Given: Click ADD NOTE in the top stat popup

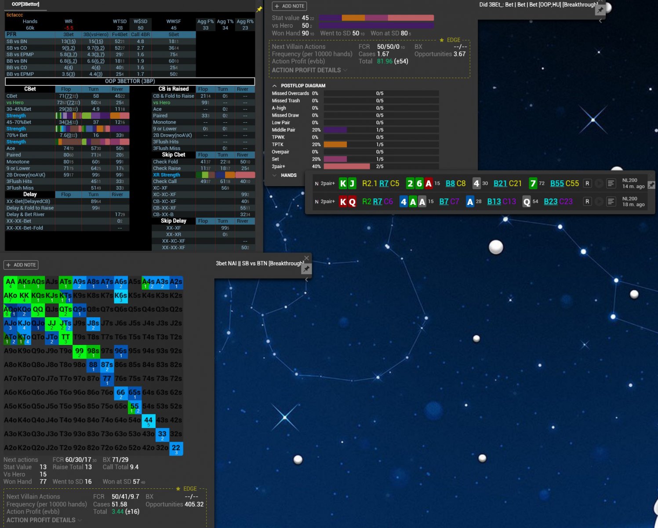Looking at the screenshot, I should [289, 6].
